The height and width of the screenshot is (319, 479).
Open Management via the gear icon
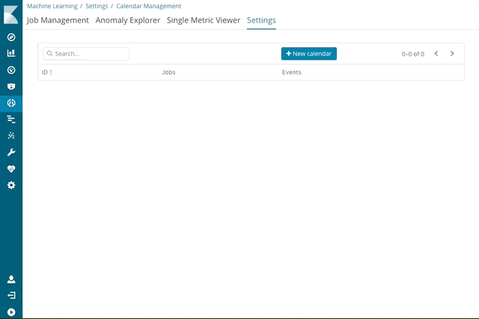click(11, 185)
